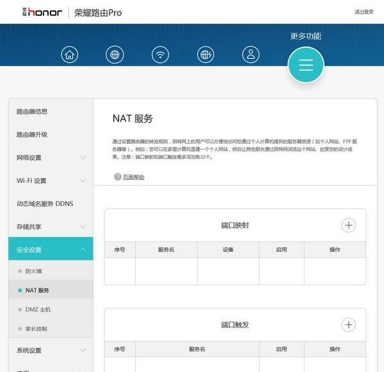Viewport: 384px width, 372px height.
Task: Open the Wi-Fi settings icon in navigation
Action: 160,54
